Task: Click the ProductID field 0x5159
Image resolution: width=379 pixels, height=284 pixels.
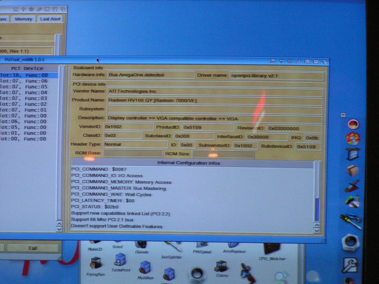Action: point(209,128)
